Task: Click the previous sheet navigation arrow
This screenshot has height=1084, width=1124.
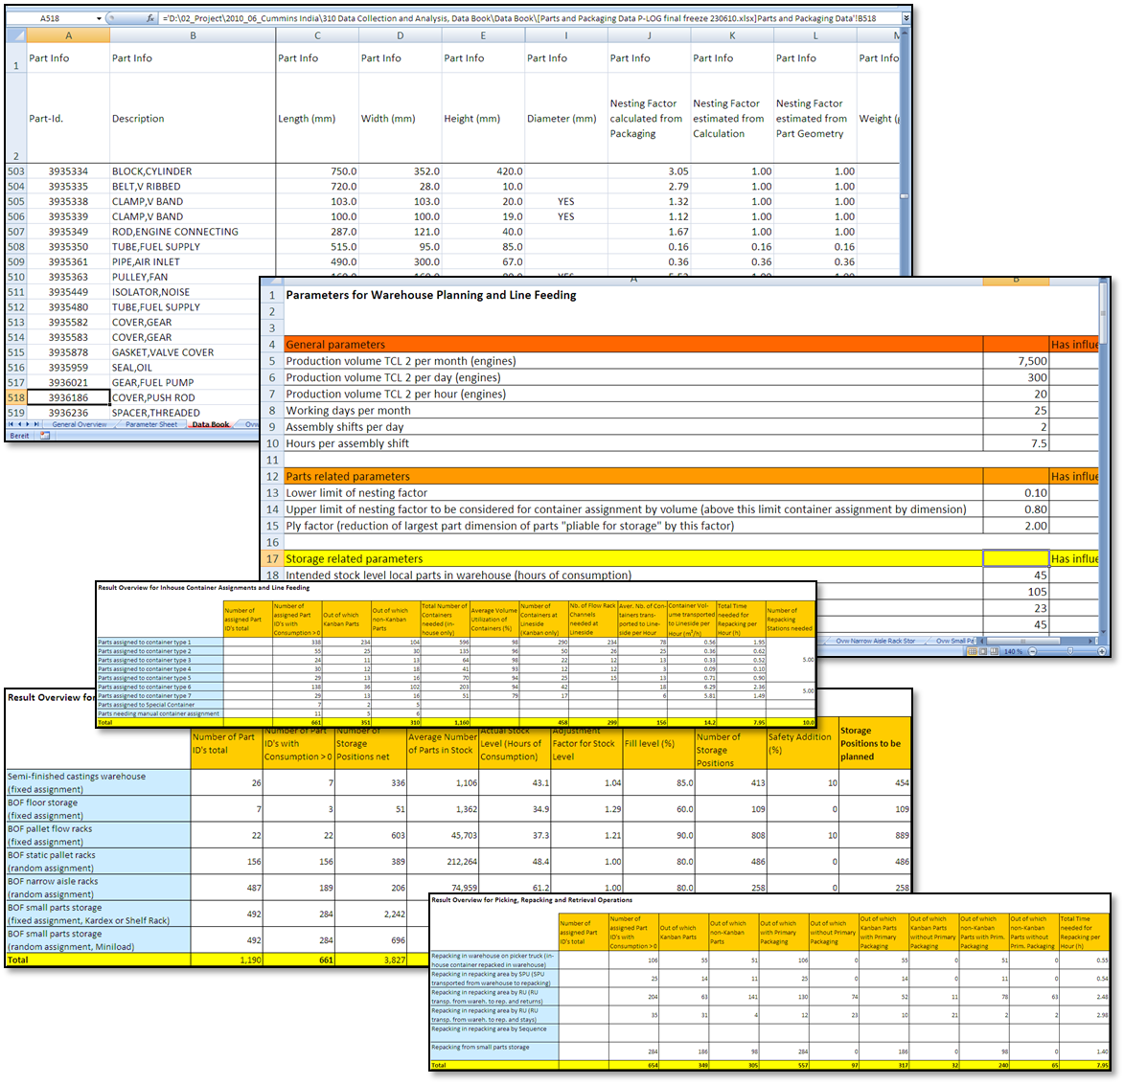Action: click(19, 424)
